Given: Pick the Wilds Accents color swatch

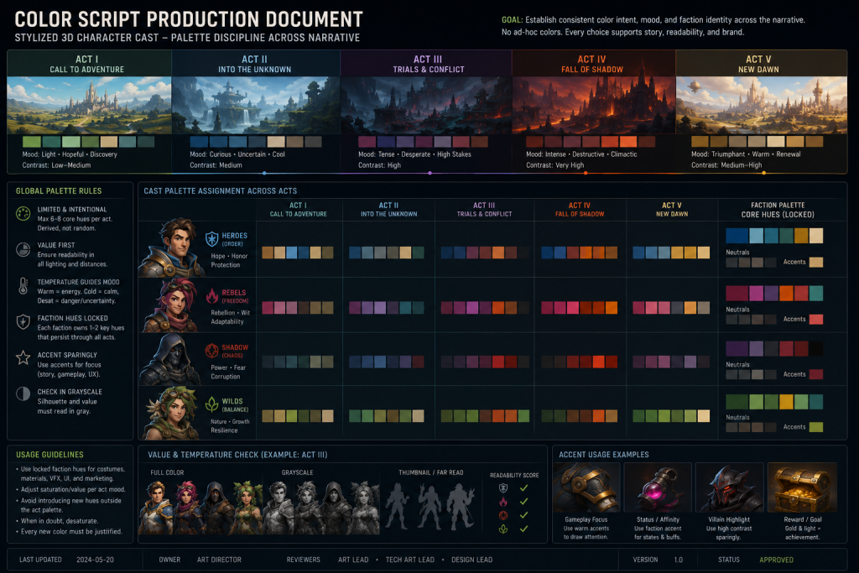Looking at the screenshot, I should click(816, 427).
